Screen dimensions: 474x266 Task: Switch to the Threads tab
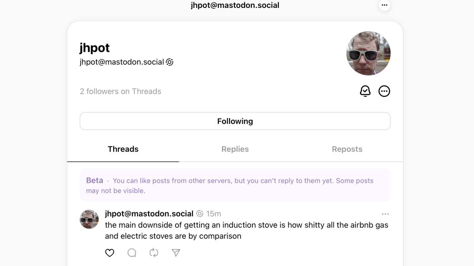(x=123, y=149)
